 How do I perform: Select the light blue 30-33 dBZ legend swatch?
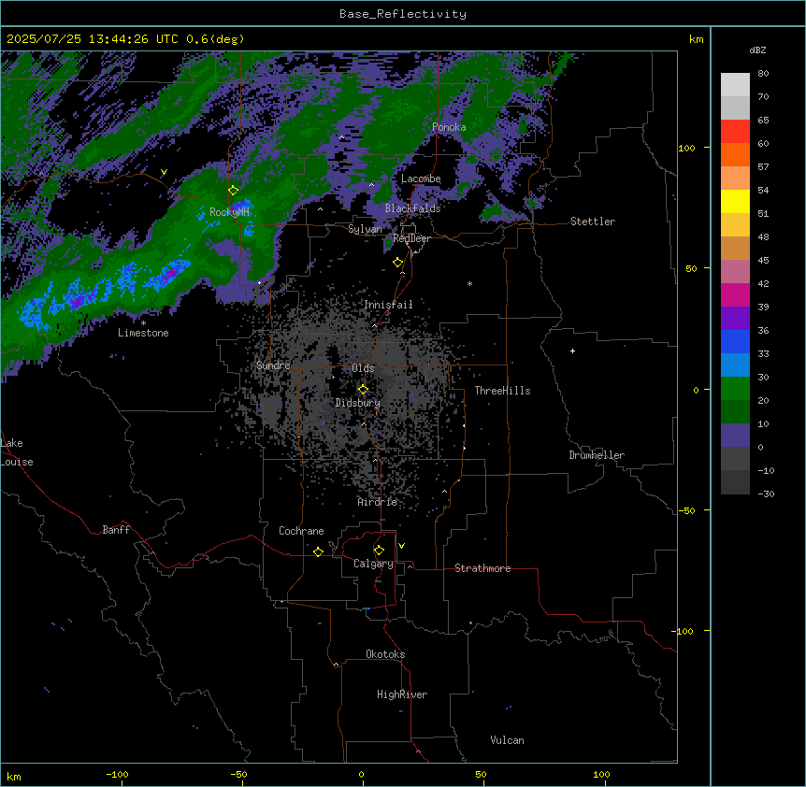pyautogui.click(x=735, y=365)
